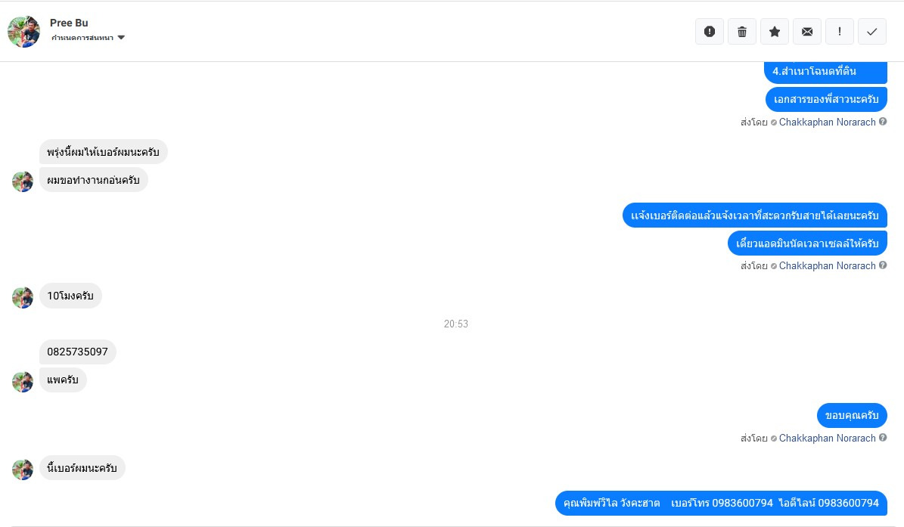
Task: Mark conversation unread with envelope icon
Action: coord(807,32)
